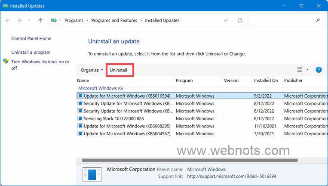Select the Security Update row above Servicing Stack

coord(202,111)
